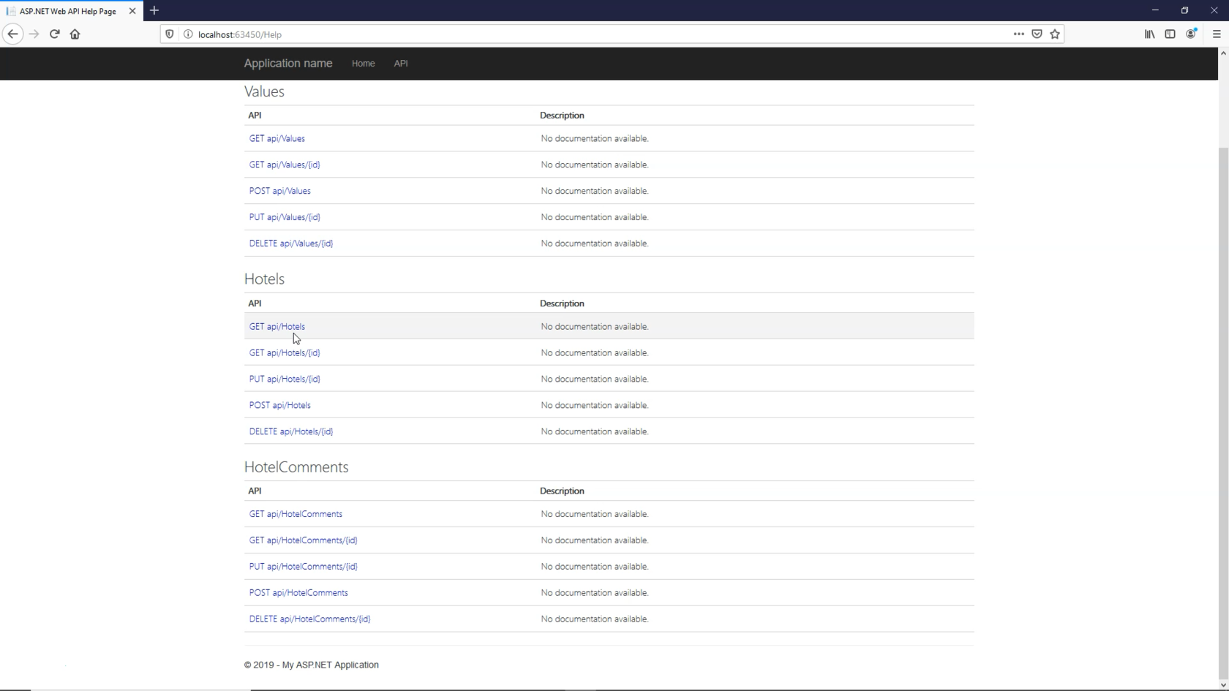Screen dimensions: 1229x691
Task: Restore down the browser window
Action: [1184, 10]
